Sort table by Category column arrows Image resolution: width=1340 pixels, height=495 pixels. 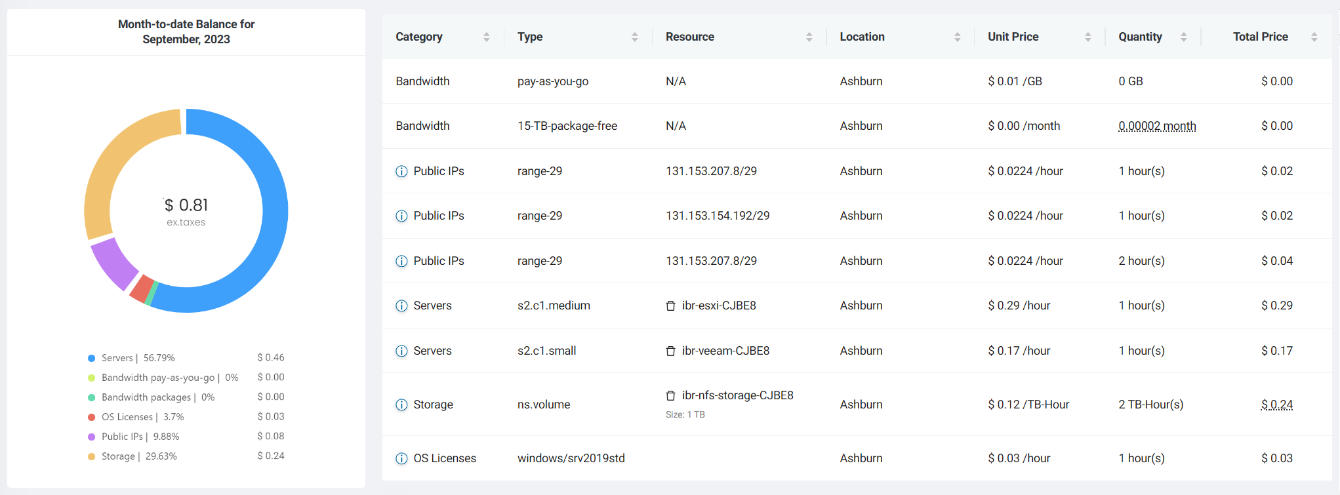coord(486,37)
